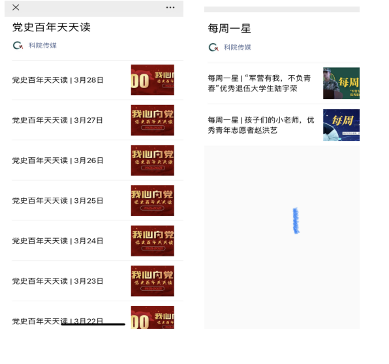Open 科院传媒 account link in left panel

[42, 46]
